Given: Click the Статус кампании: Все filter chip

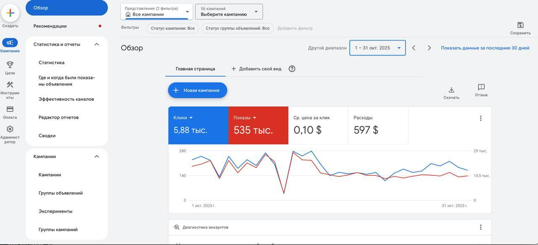Looking at the screenshot, I should [x=173, y=29].
